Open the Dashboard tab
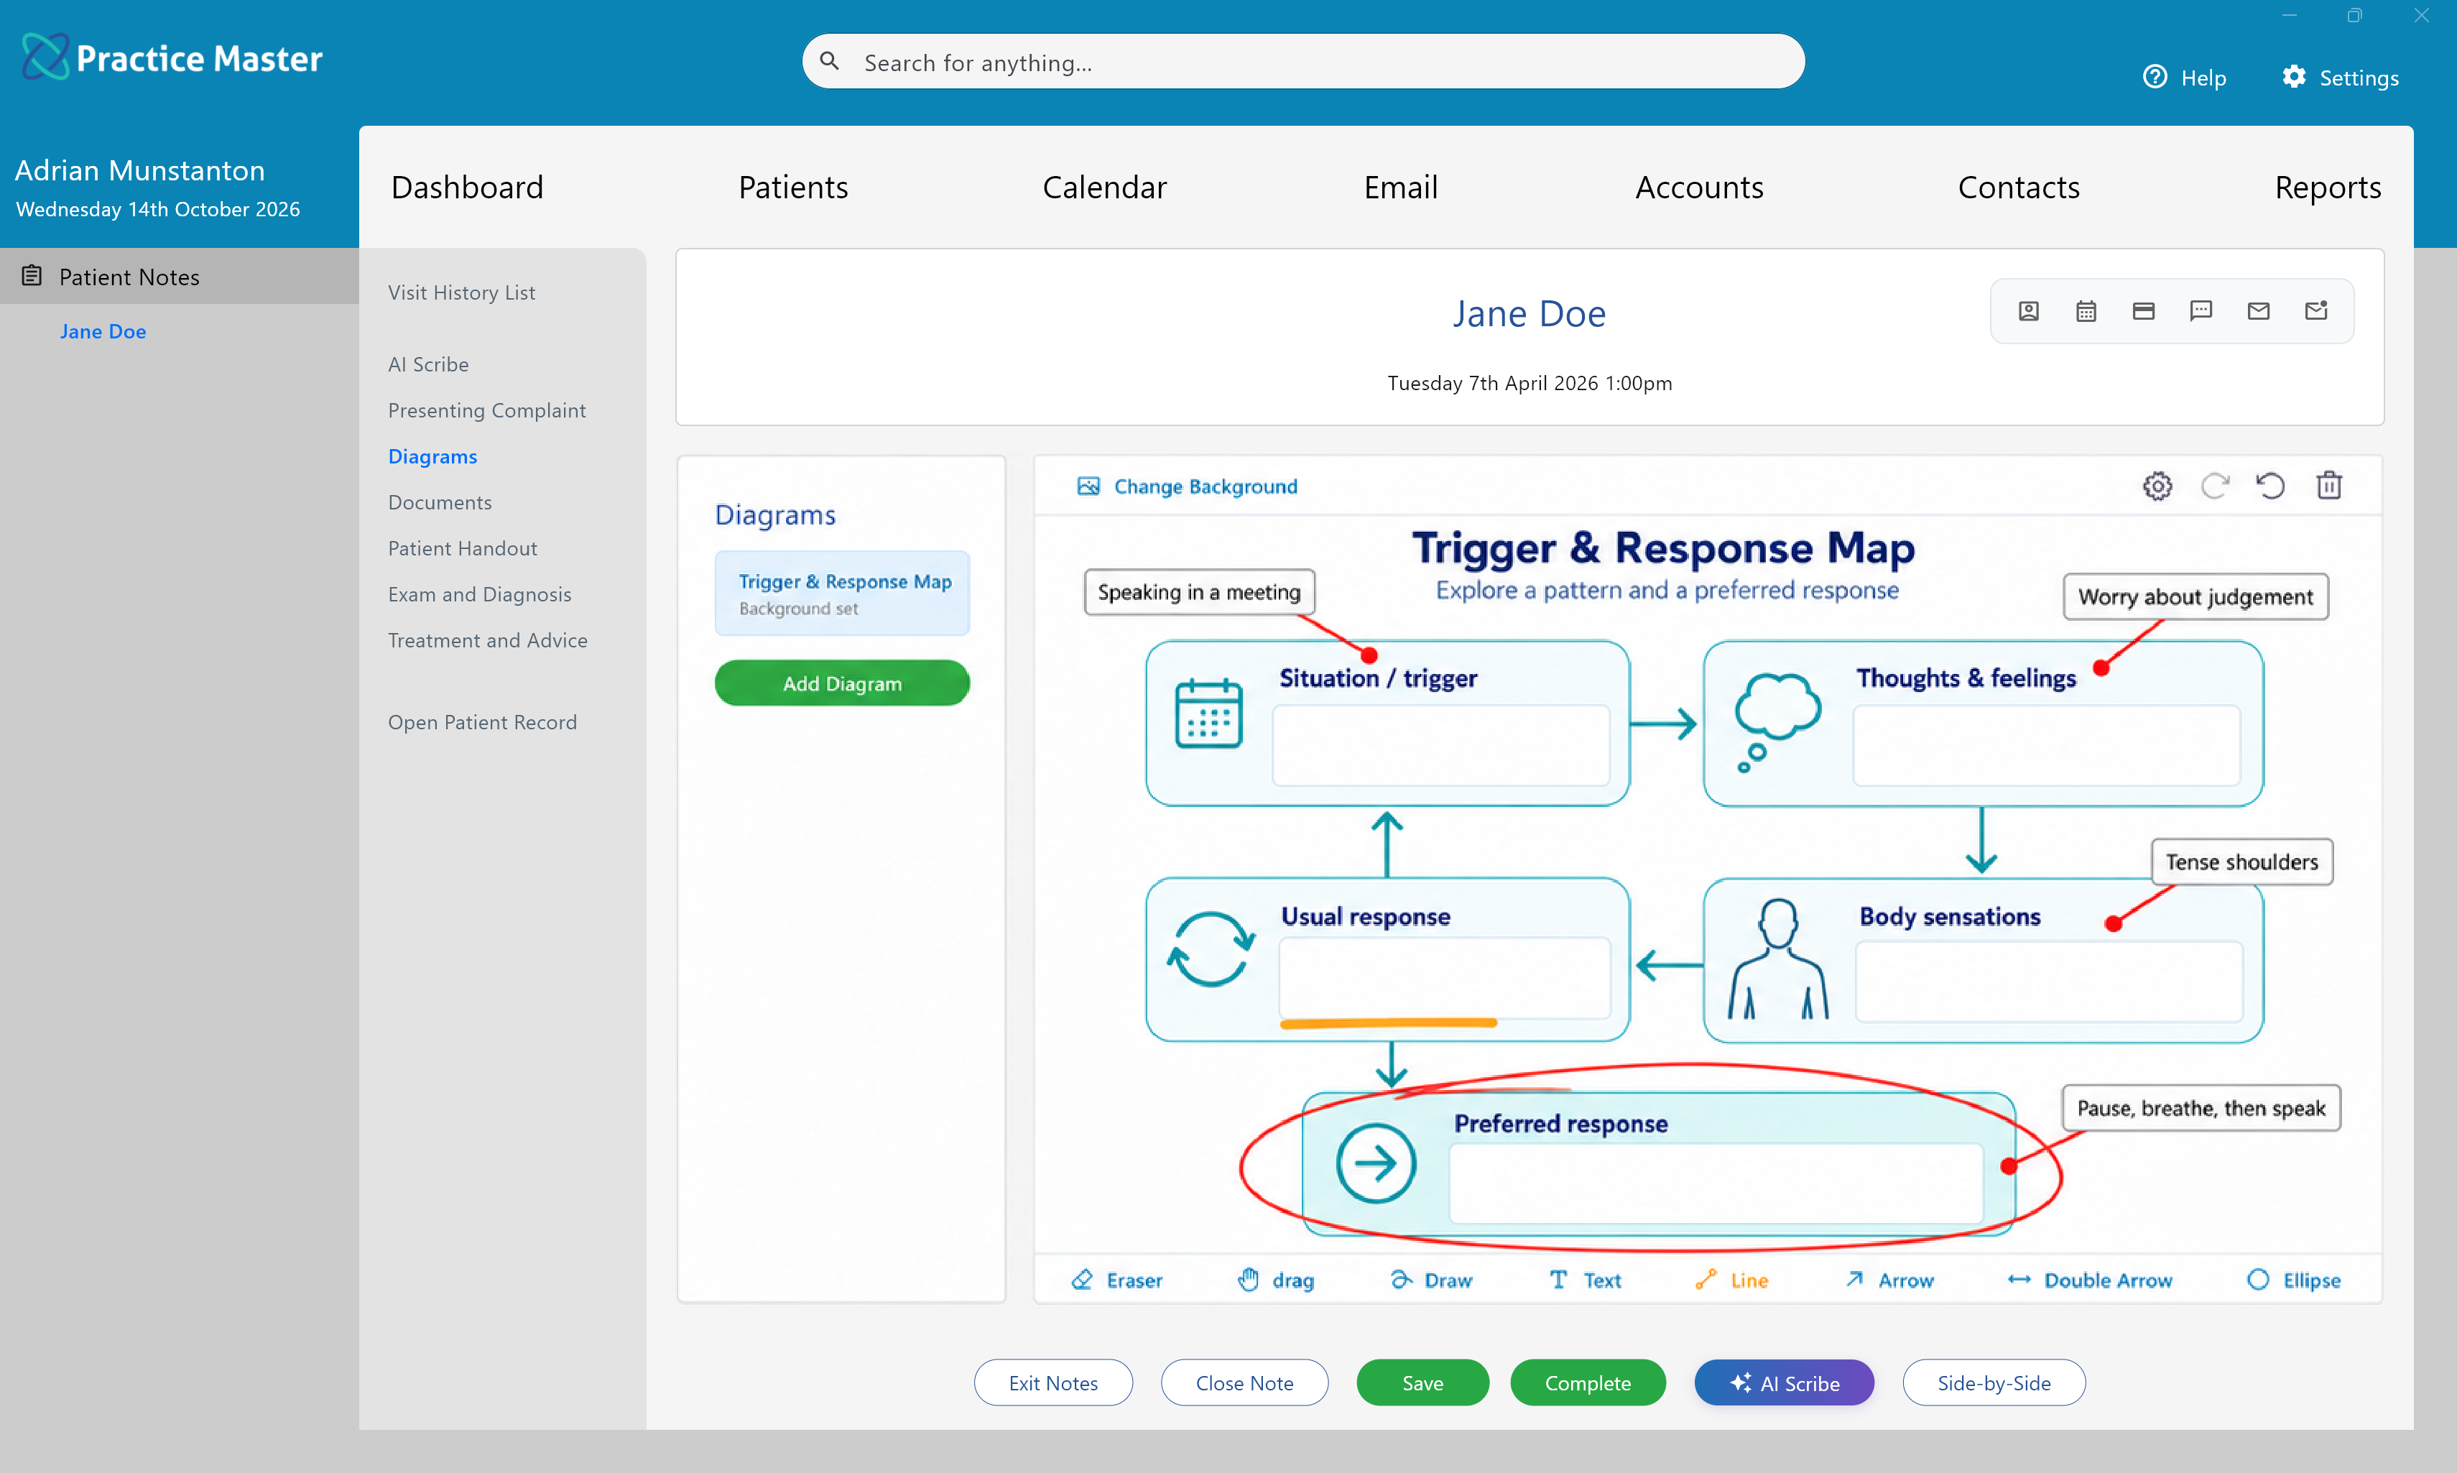 468,187
